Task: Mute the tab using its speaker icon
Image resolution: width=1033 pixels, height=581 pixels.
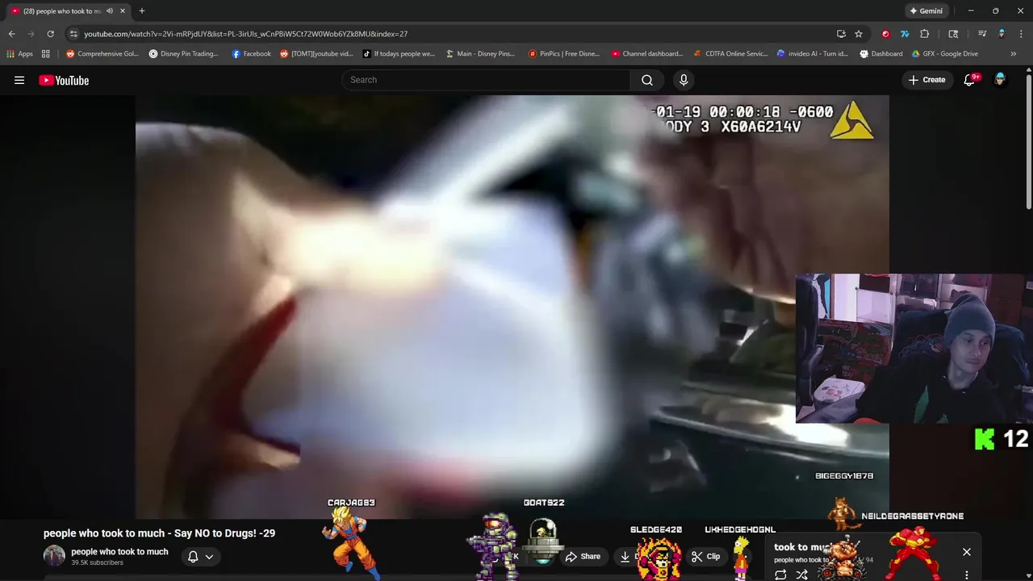Action: pos(109,10)
